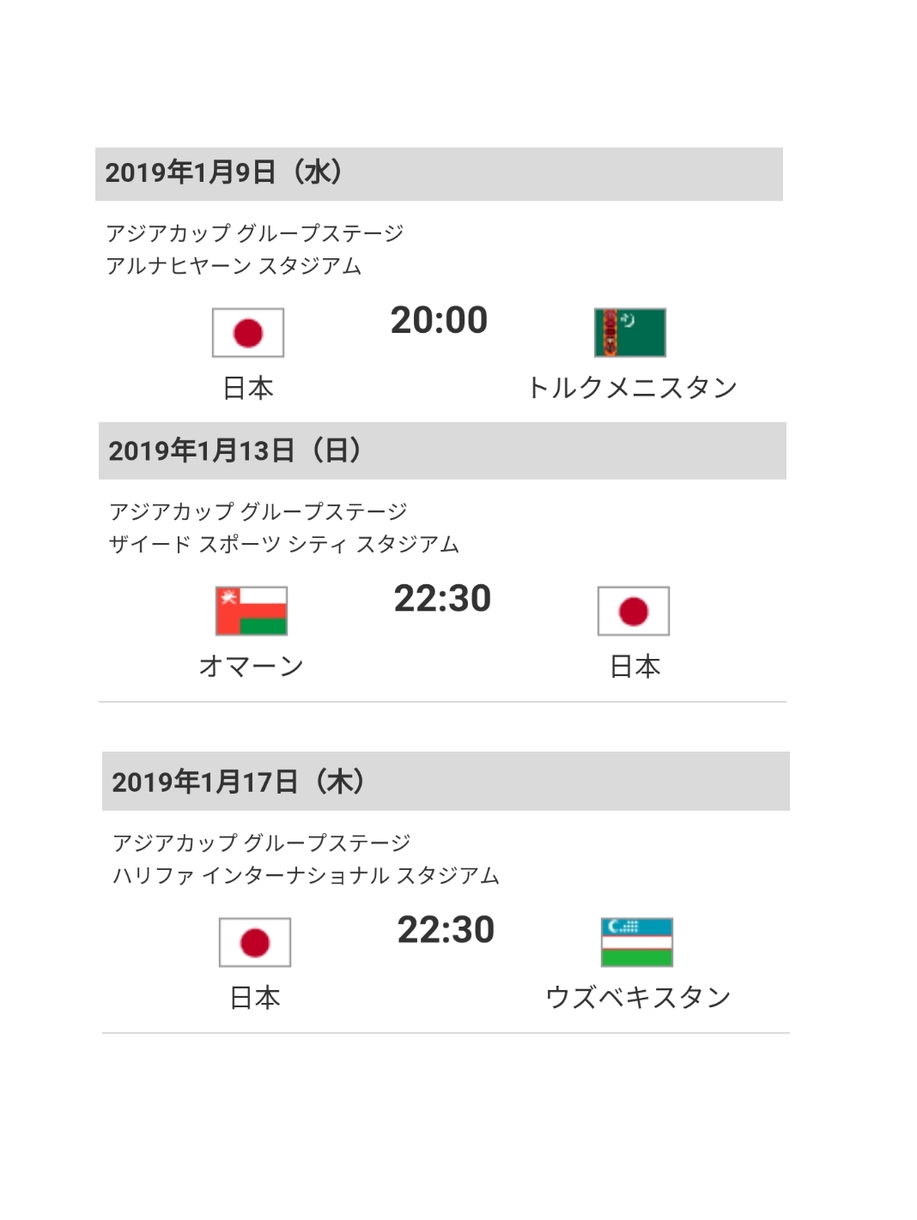Click the トルクメニスタン team name
This screenshot has height=1220, width=917.
pos(632,388)
